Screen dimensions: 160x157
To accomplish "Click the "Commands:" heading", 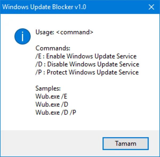I will (x=53, y=48).
